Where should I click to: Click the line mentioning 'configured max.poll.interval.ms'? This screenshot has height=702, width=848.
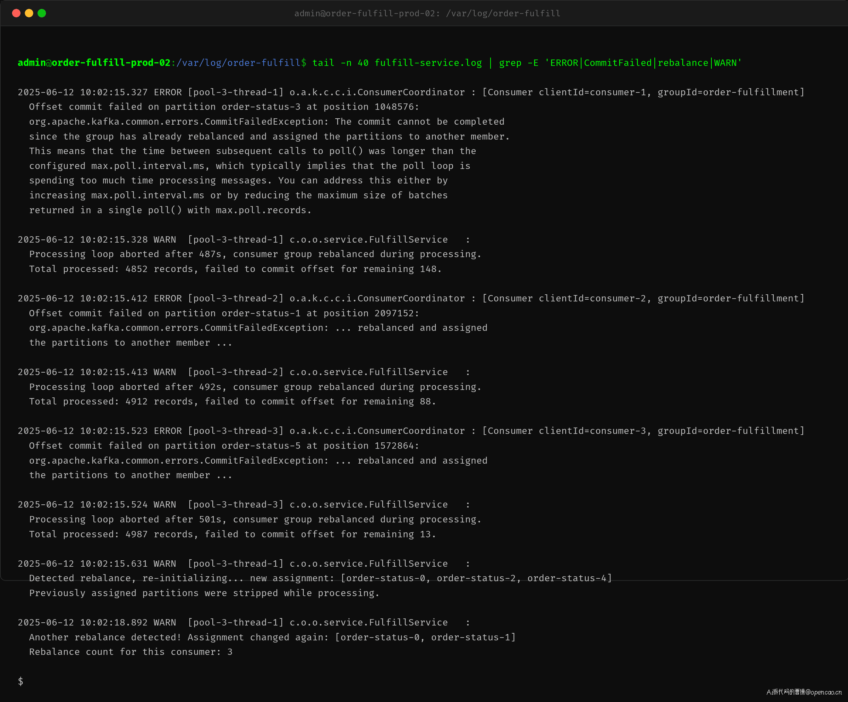pos(250,166)
